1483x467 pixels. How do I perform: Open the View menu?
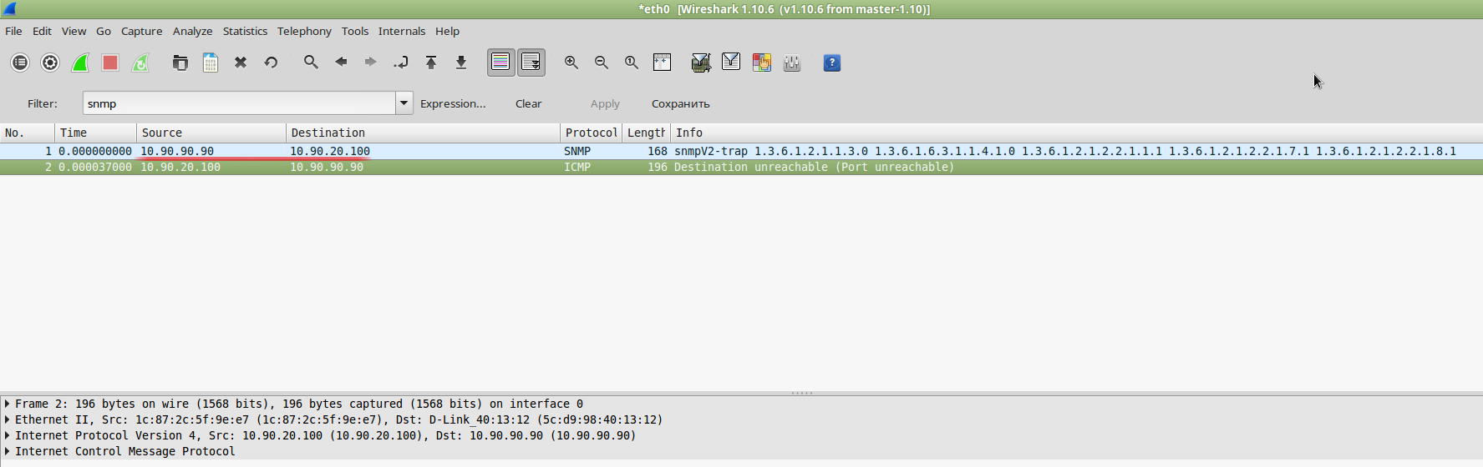(74, 31)
